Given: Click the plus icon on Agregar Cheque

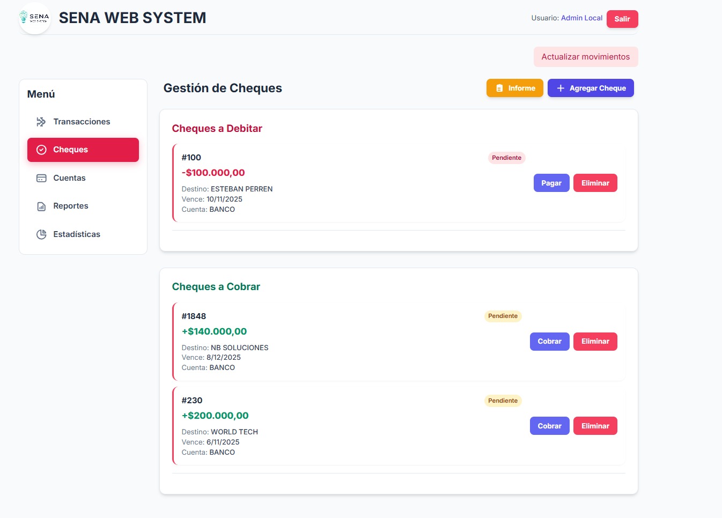Looking at the screenshot, I should [x=561, y=87].
